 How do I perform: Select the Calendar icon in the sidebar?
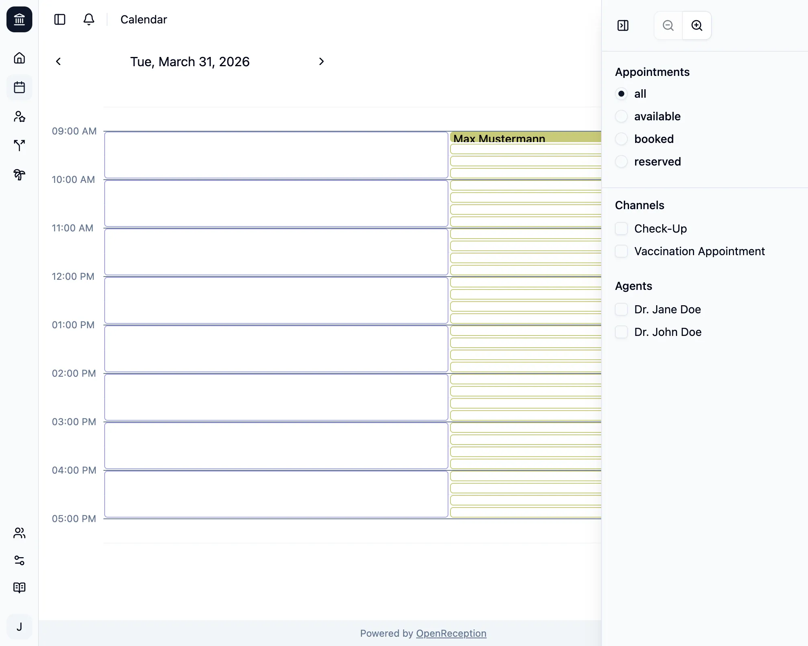(x=19, y=88)
